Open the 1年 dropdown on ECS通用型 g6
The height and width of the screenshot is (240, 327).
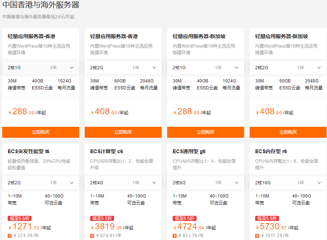(x=237, y=182)
